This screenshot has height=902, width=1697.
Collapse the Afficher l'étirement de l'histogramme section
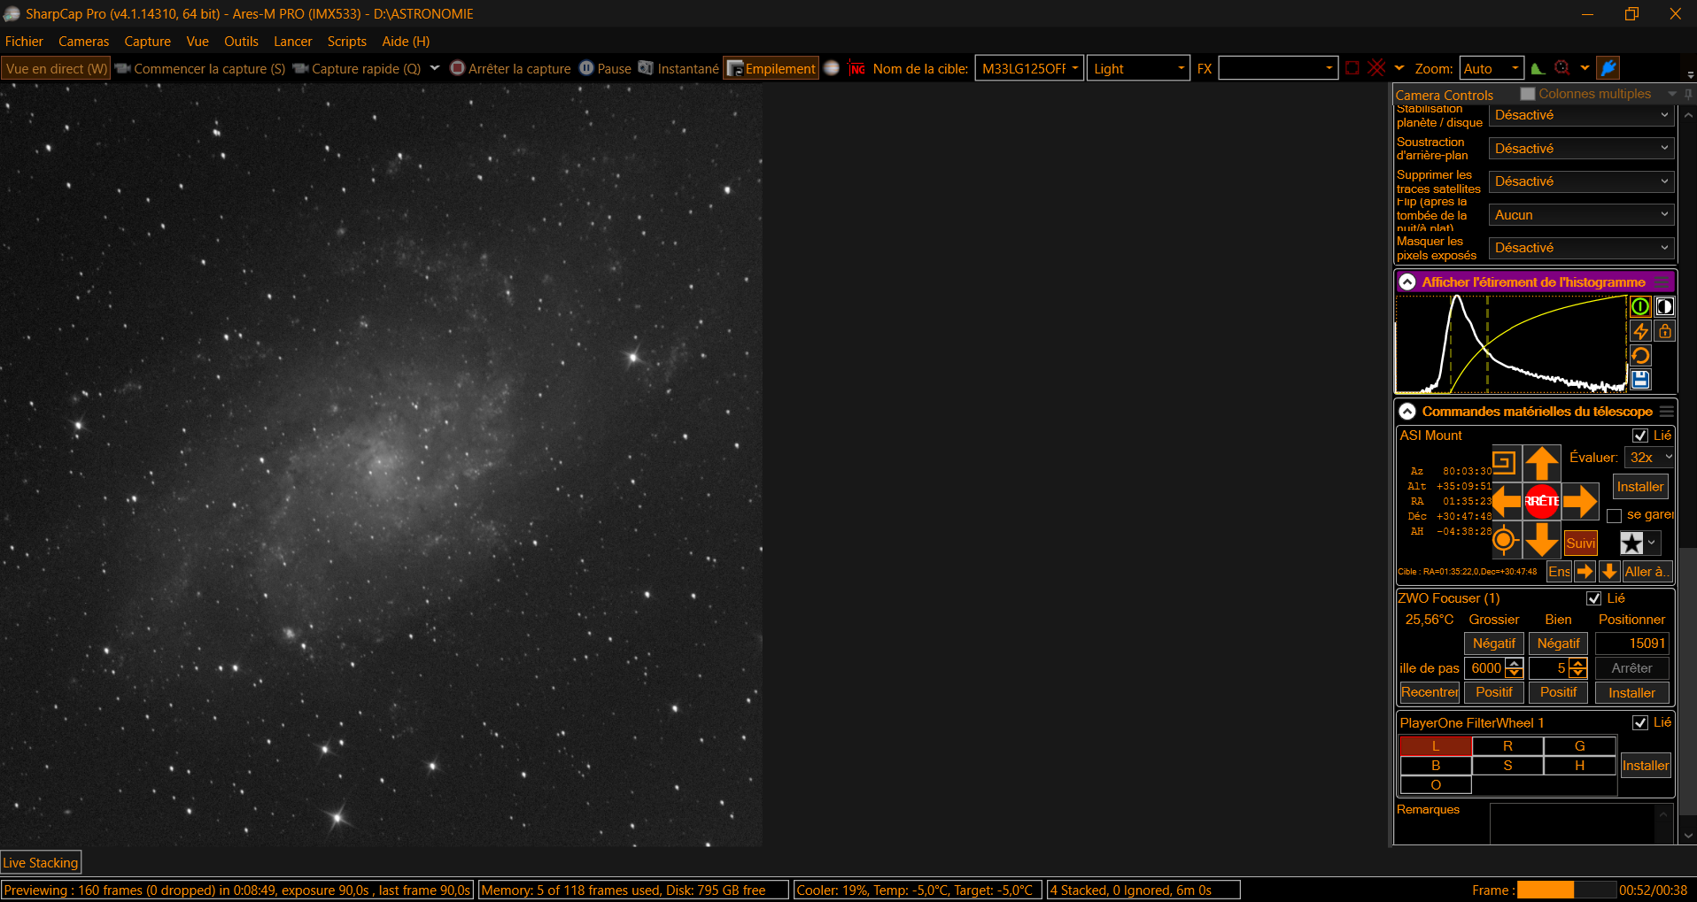[x=1407, y=282]
